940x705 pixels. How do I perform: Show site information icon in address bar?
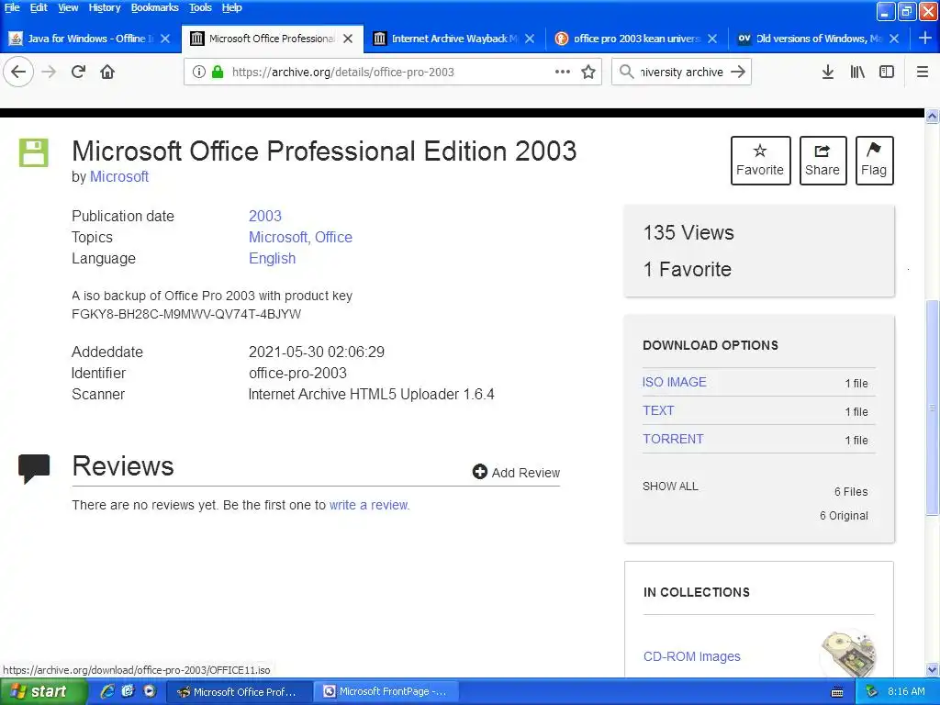[x=199, y=72]
